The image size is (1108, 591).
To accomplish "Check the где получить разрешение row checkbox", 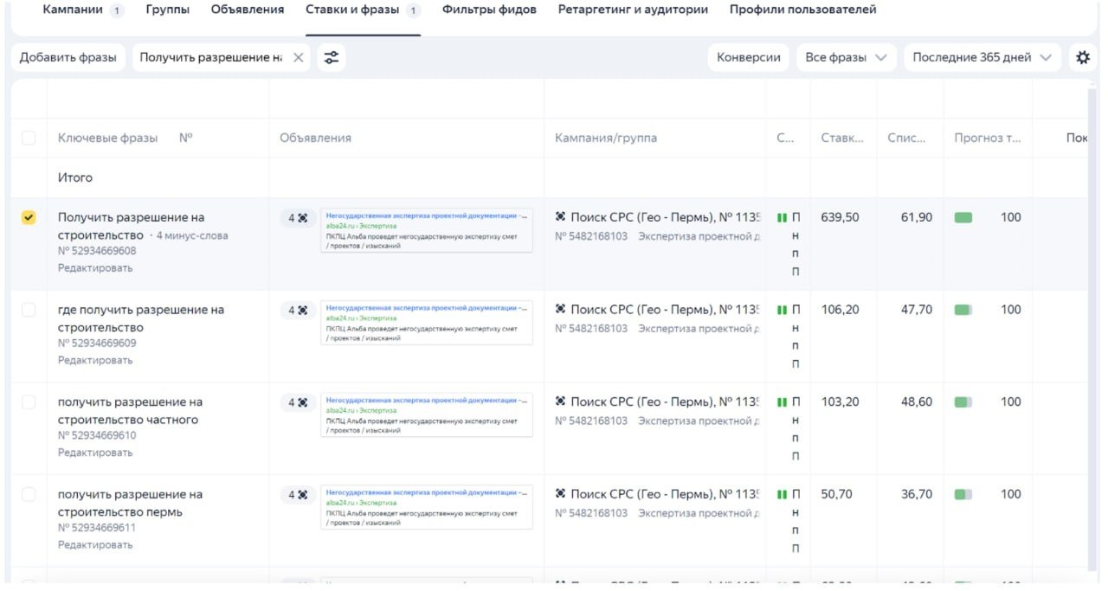I will click(x=29, y=310).
